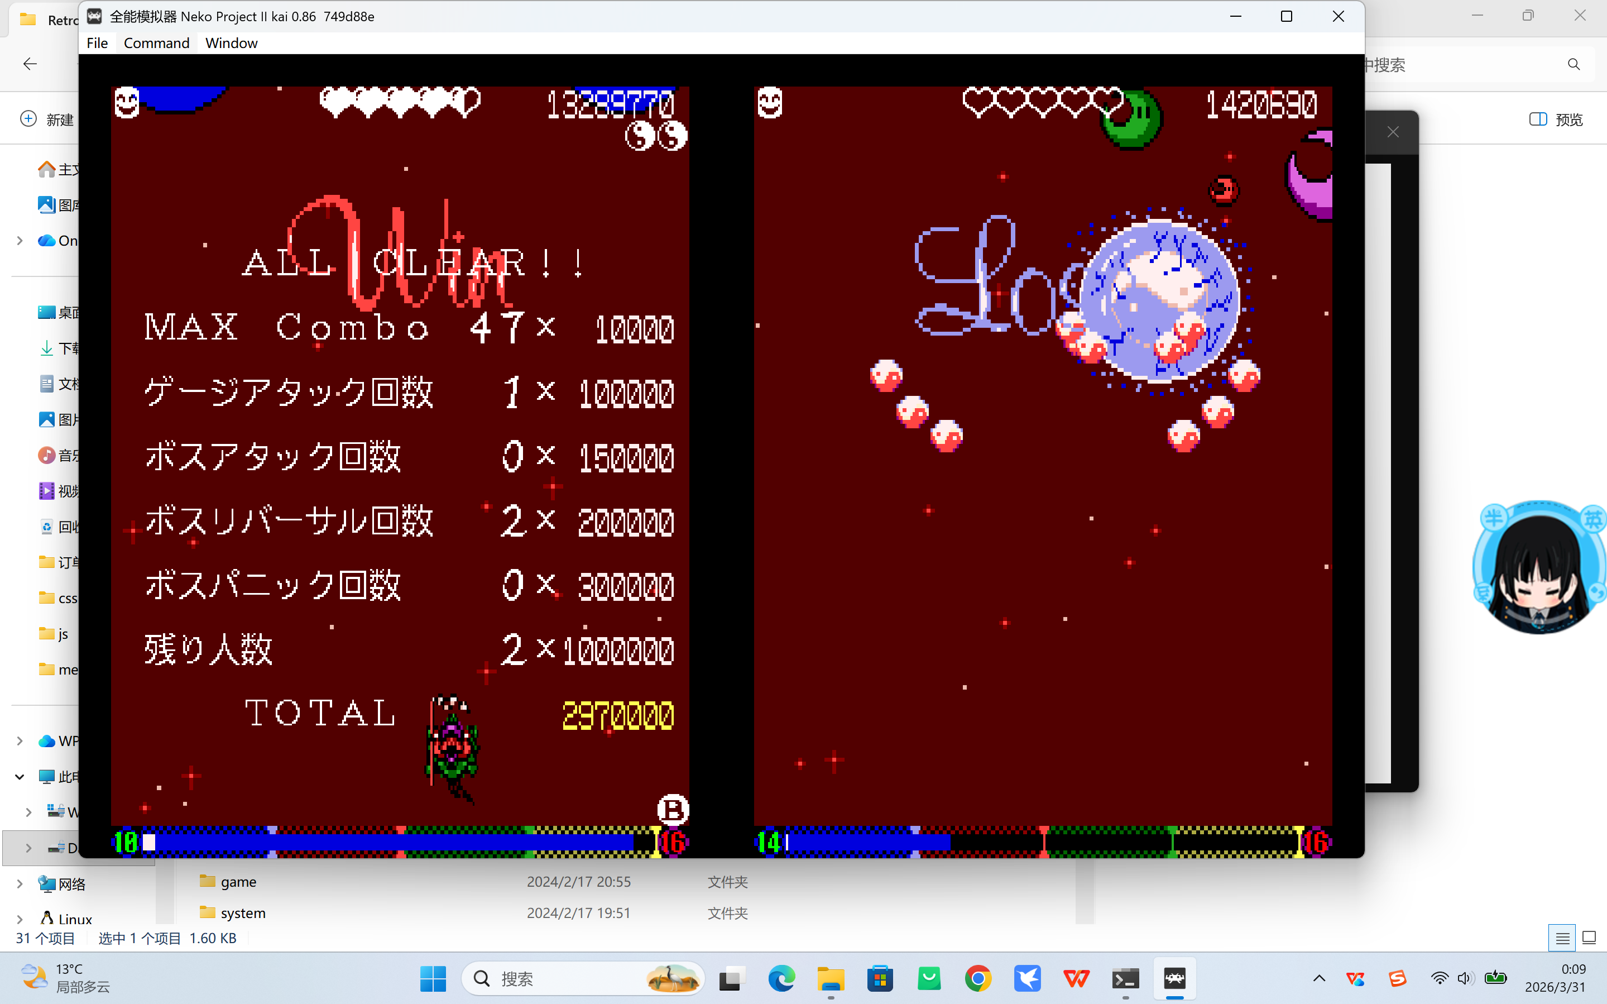Toggle the 预览 preview pane button
1607x1004 pixels.
tap(1556, 119)
